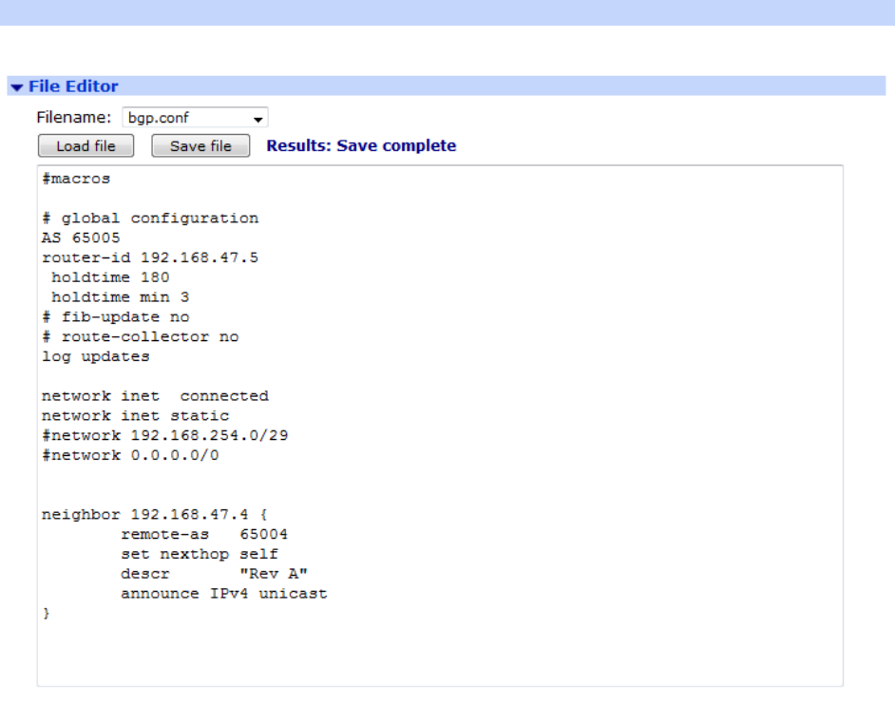Click the 'set nexthop self' line
Image resolution: width=895 pixels, height=723 pixels.
coord(200,554)
